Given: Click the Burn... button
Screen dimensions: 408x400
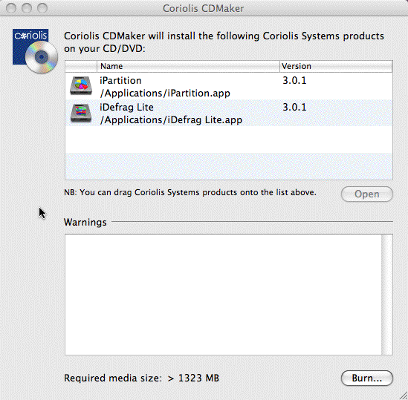Looking at the screenshot, I should tap(366, 378).
